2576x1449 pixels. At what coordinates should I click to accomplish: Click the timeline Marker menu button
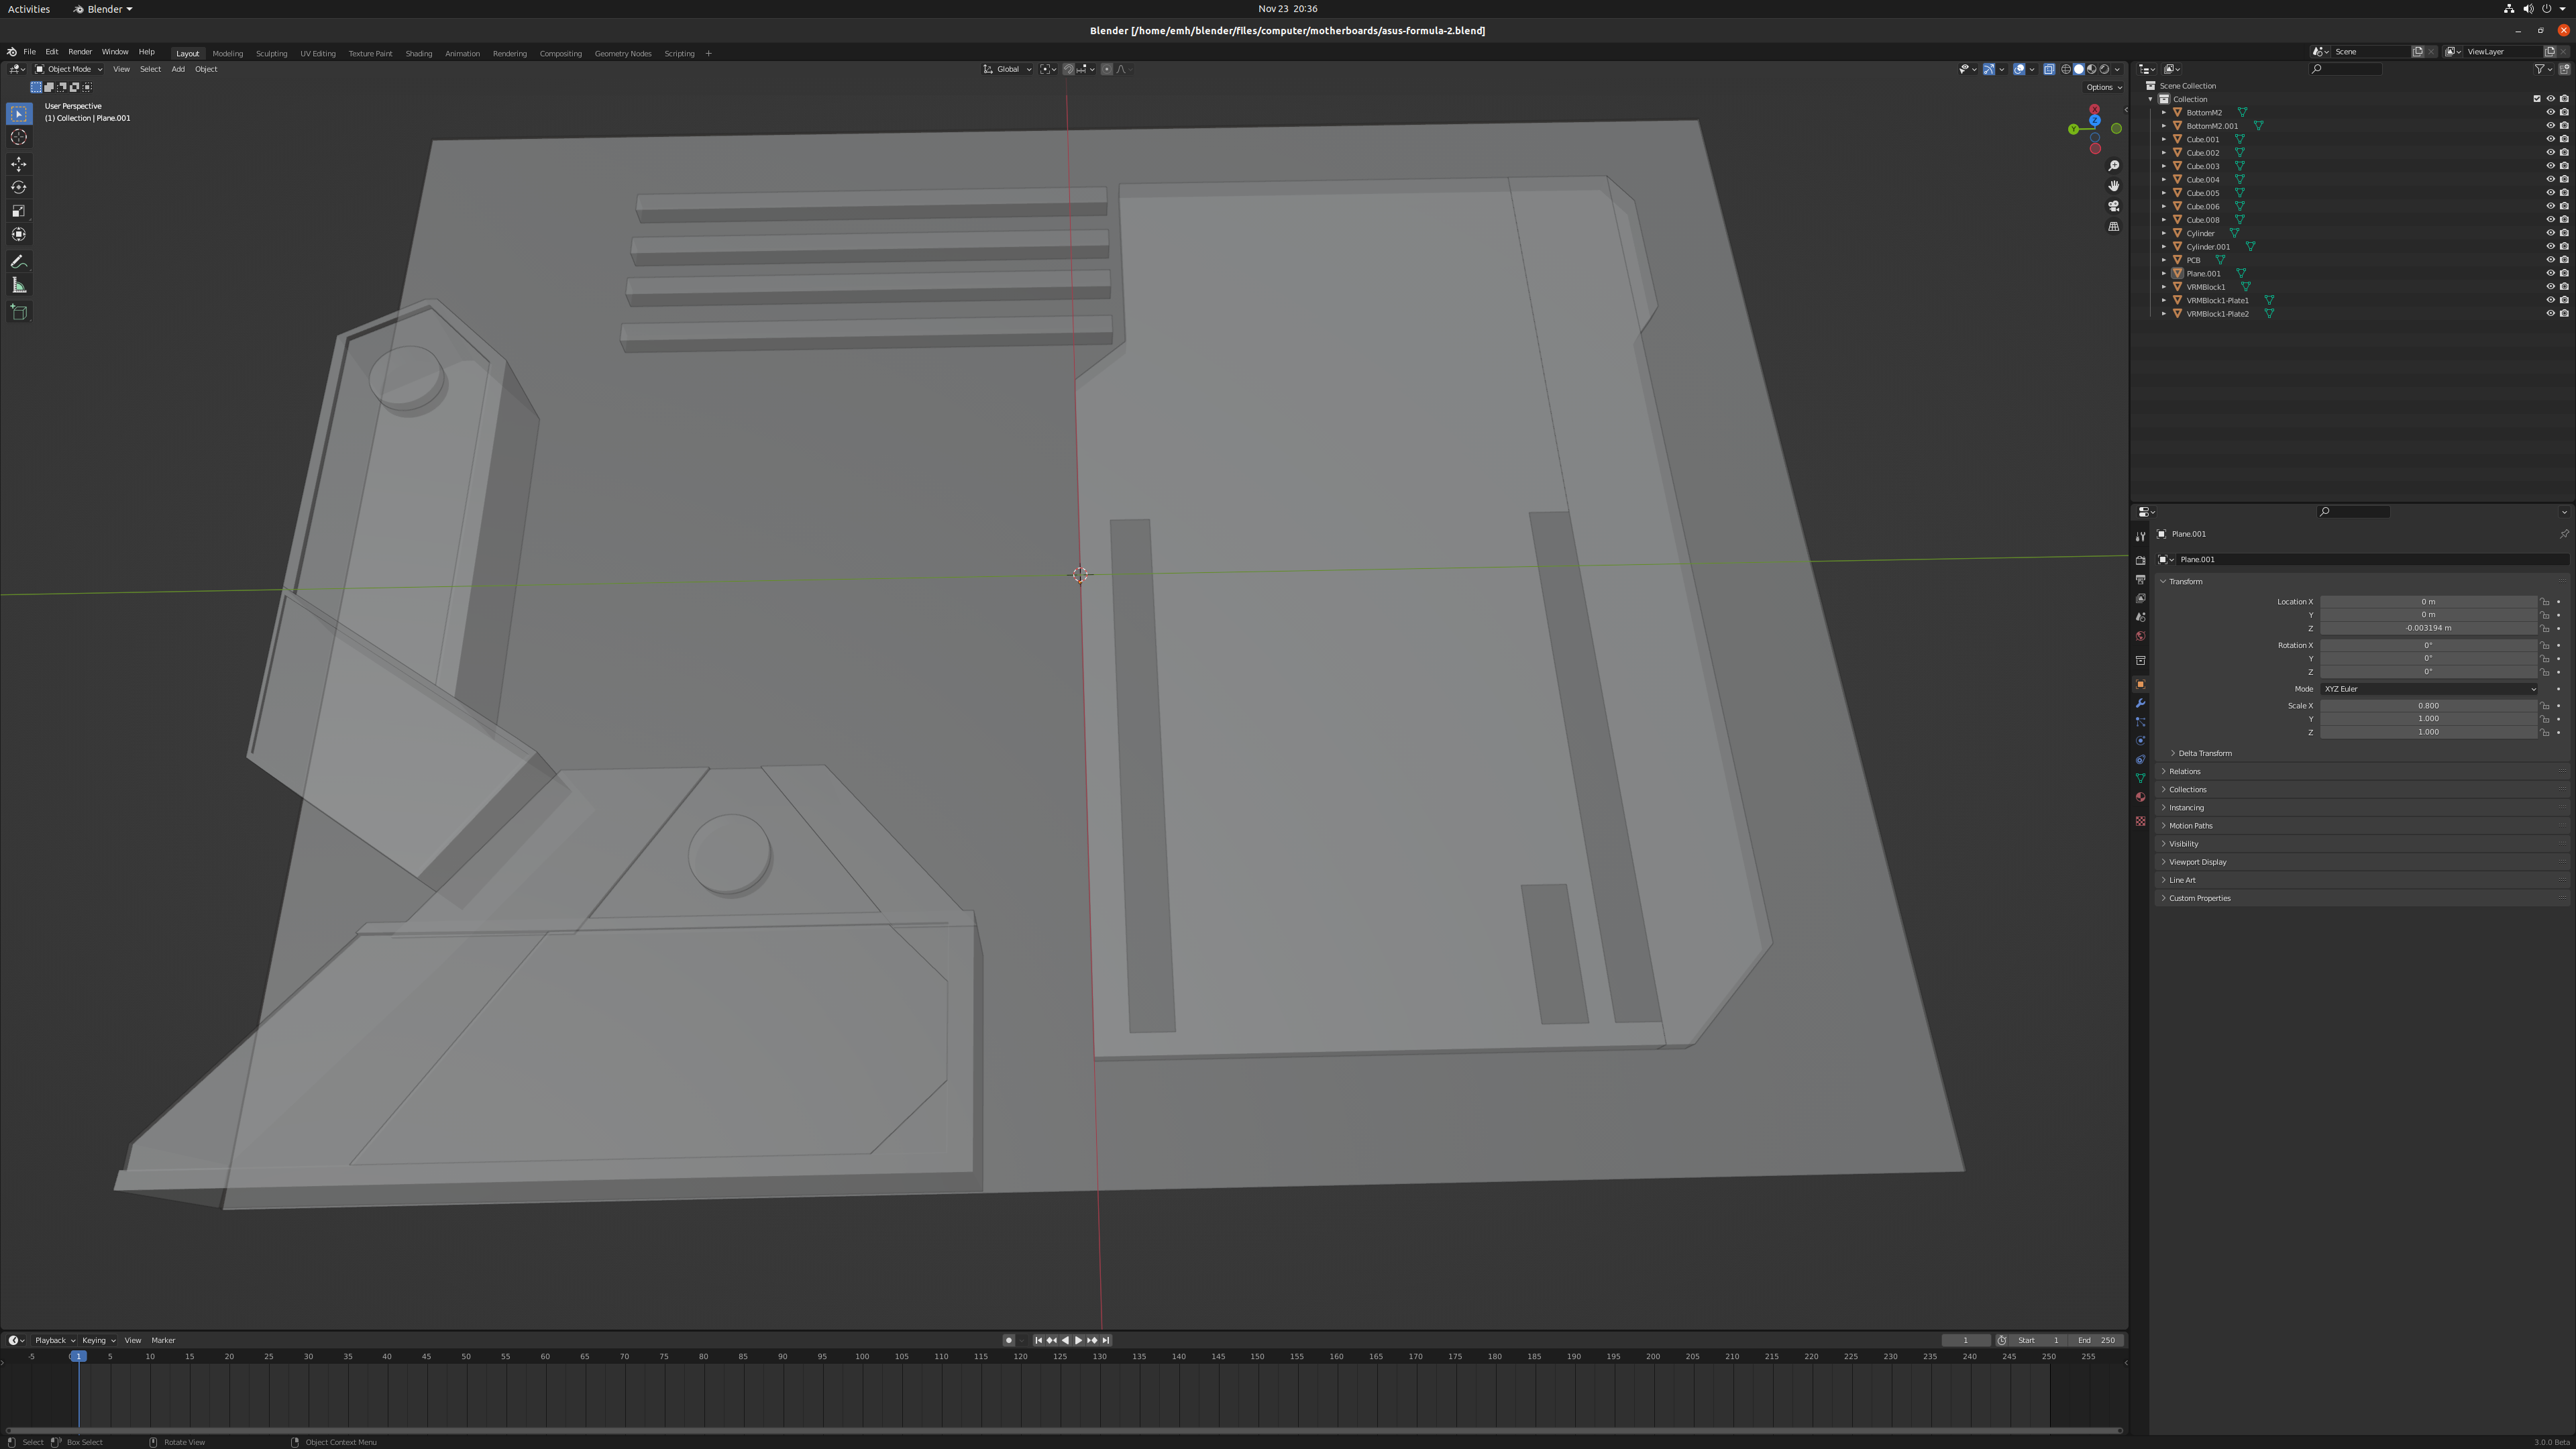pyautogui.click(x=163, y=1341)
